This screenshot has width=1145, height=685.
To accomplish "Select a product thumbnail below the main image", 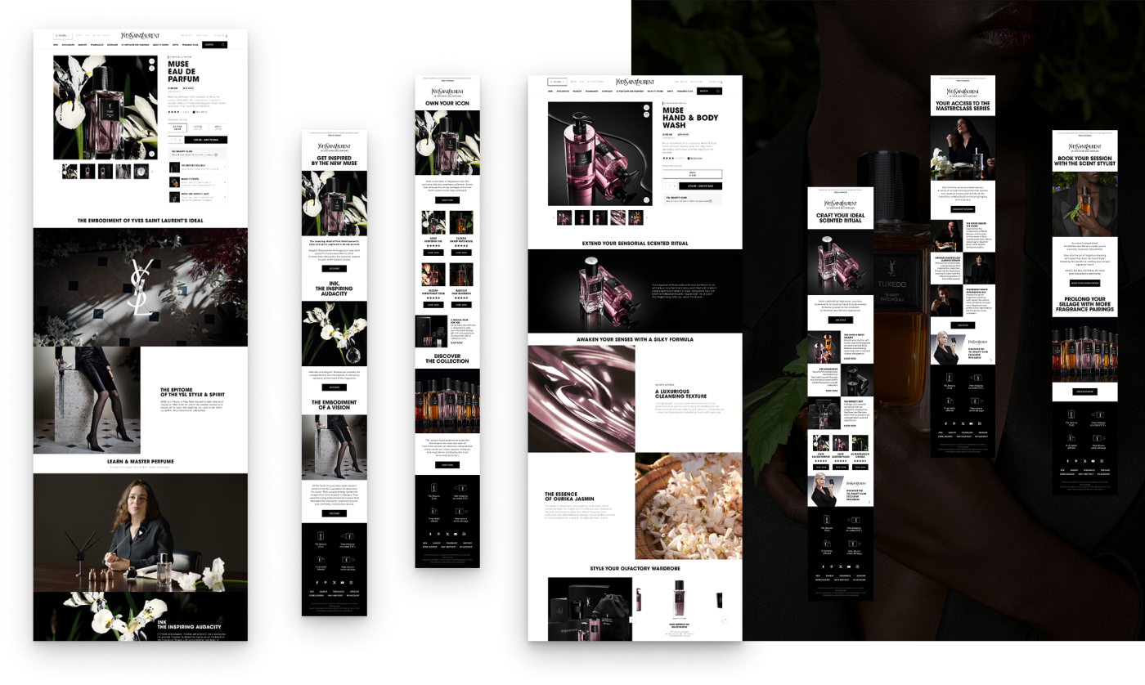I will (x=88, y=171).
